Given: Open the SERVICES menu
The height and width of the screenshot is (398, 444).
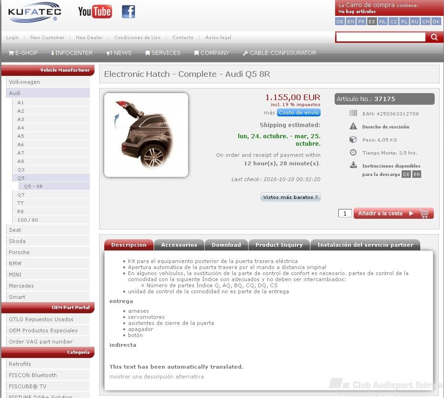Looking at the screenshot, I should 163,53.
